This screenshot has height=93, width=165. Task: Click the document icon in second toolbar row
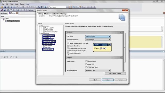coord(11,10)
